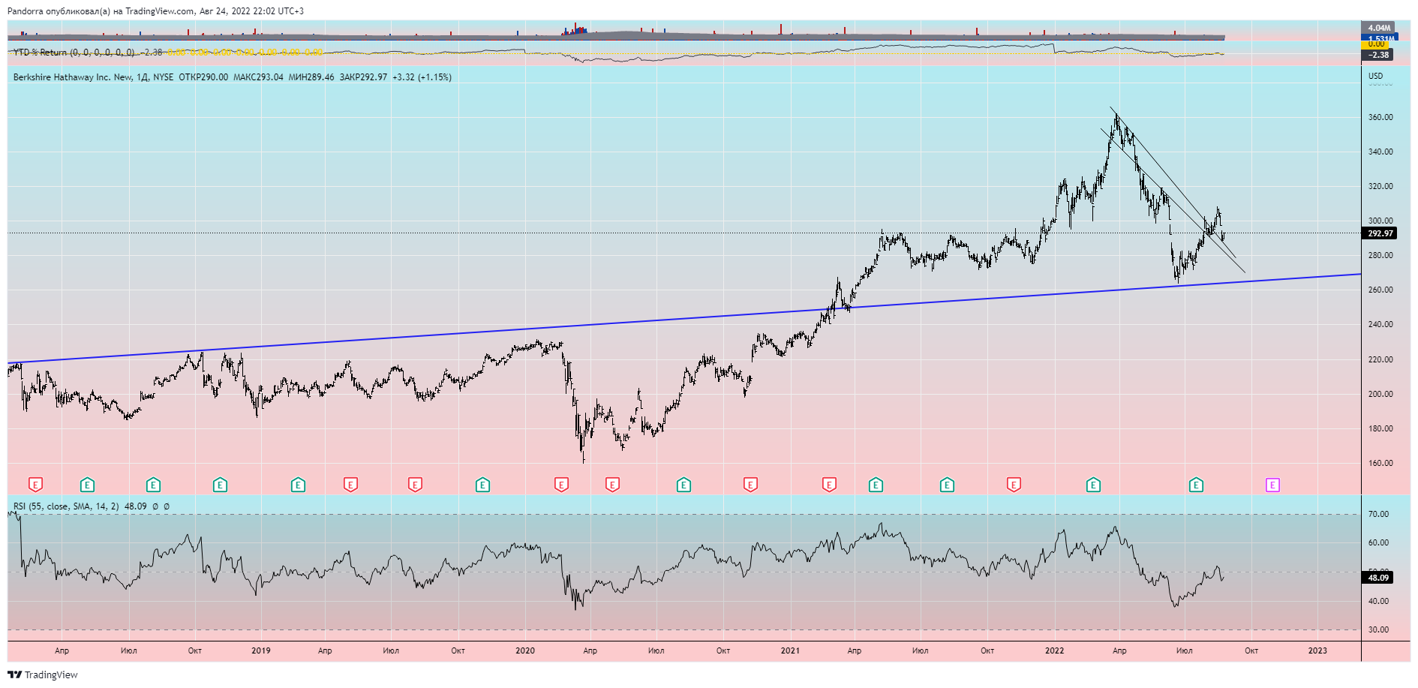Click the 160.00 price scale label

point(1380,463)
